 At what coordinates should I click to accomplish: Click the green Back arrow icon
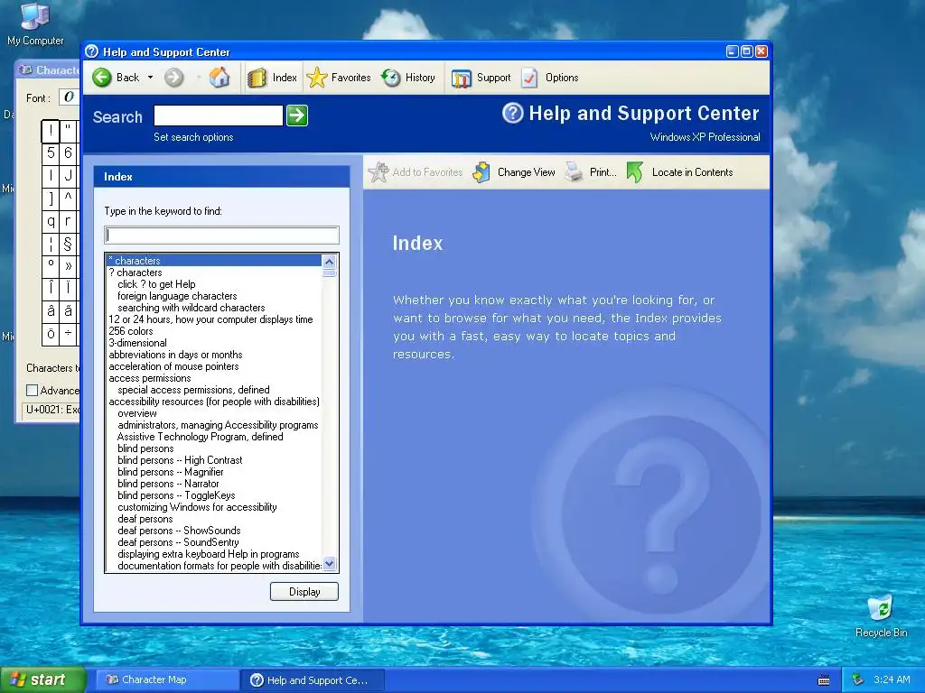click(102, 78)
